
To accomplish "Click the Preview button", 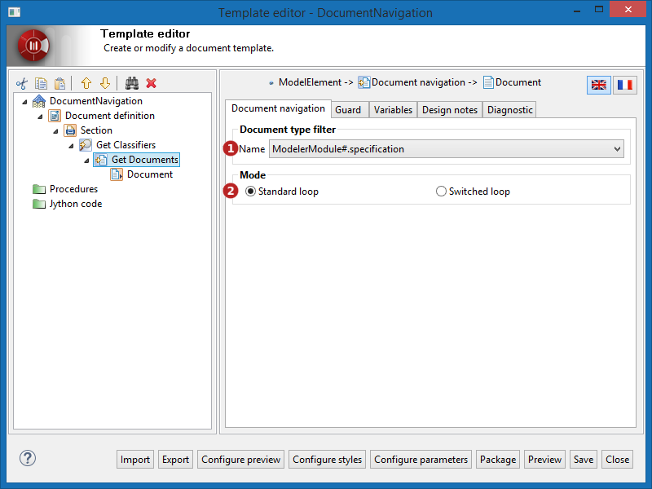I will (544, 459).
